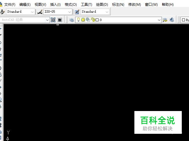Open the 帮助(H) menu
Screen dimensions: 189x141
tap(168, 5)
